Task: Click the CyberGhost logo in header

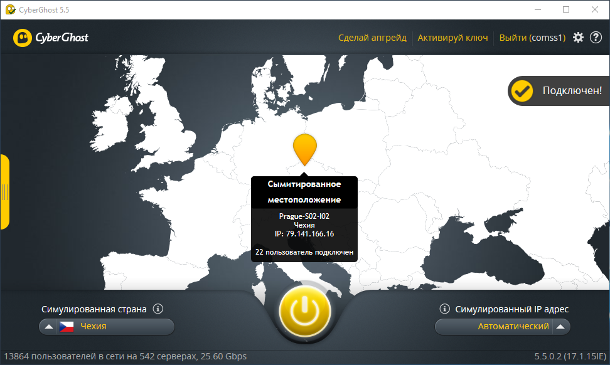Action: (x=51, y=38)
